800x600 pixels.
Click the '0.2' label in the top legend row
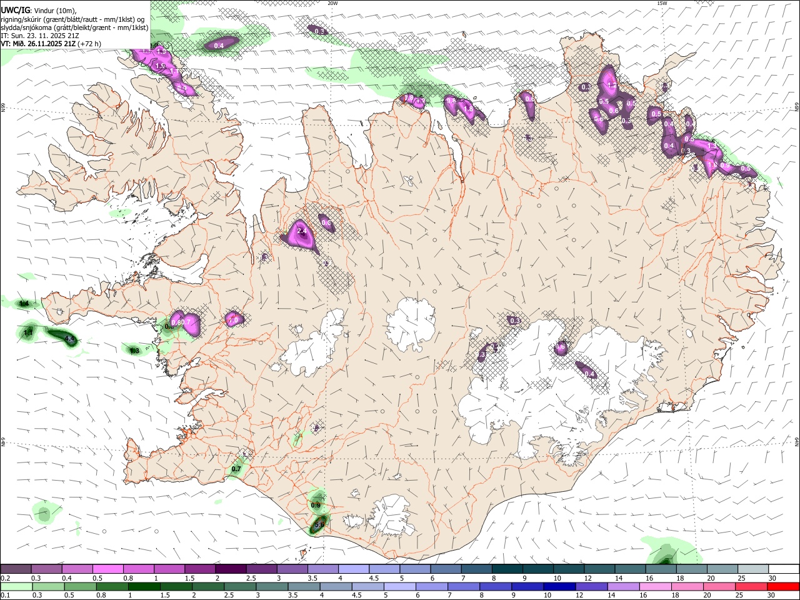click(6, 578)
